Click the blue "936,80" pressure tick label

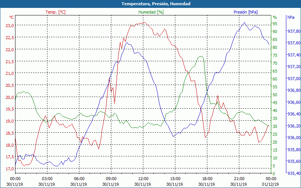pyautogui.click(x=294, y=90)
